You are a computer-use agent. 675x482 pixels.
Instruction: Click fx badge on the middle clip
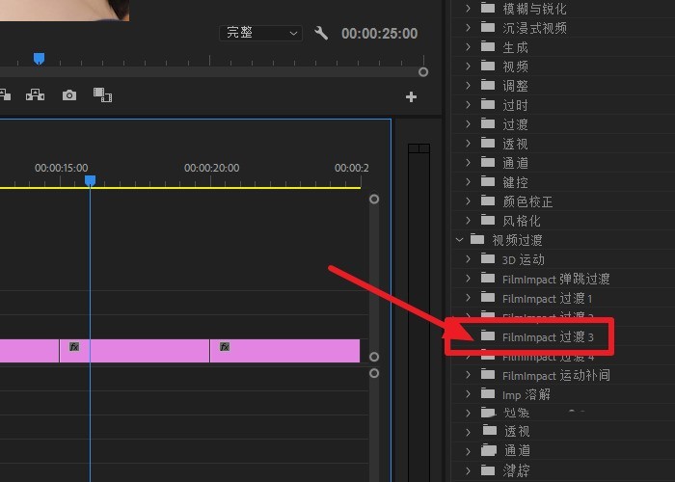point(74,346)
